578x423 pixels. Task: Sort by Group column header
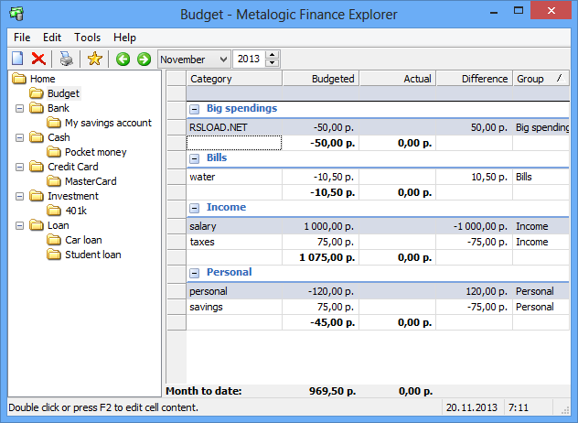pyautogui.click(x=541, y=79)
